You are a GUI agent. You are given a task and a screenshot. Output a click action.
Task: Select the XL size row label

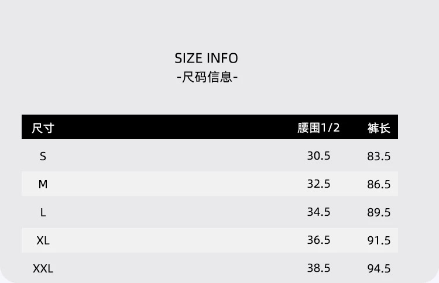(x=43, y=240)
